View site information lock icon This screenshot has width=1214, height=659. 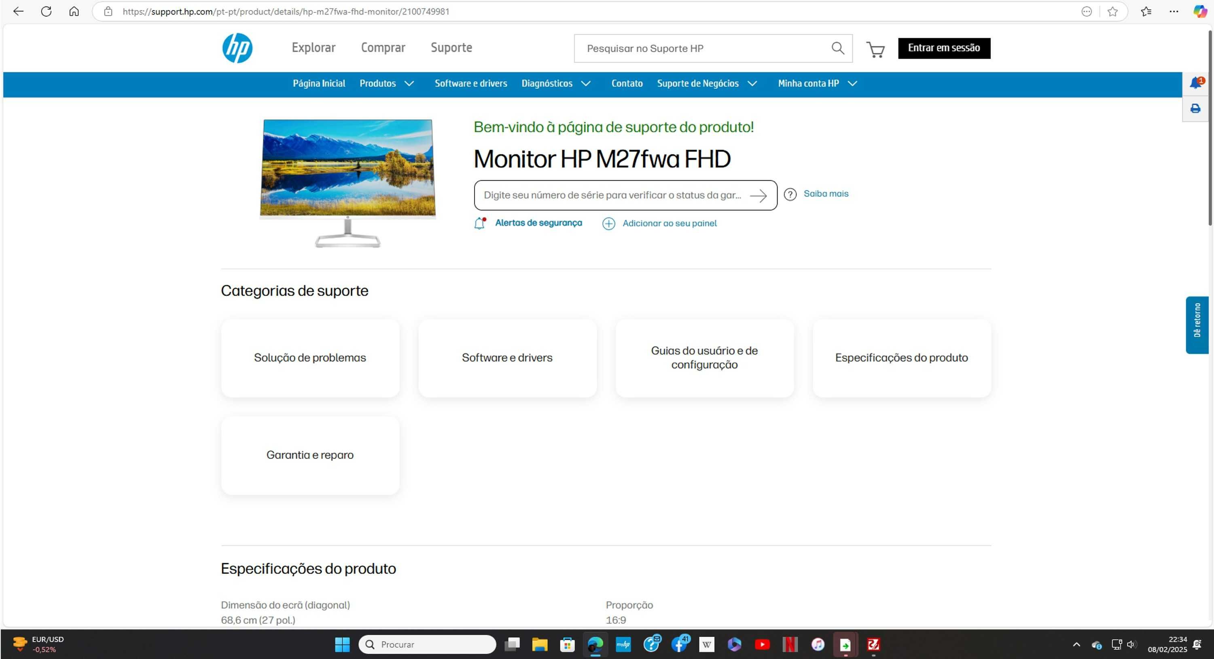point(108,11)
